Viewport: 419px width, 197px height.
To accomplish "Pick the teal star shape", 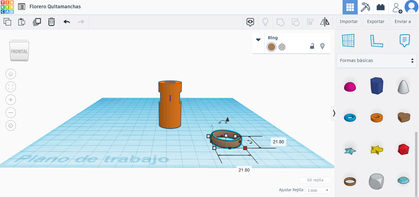I will [x=350, y=150].
